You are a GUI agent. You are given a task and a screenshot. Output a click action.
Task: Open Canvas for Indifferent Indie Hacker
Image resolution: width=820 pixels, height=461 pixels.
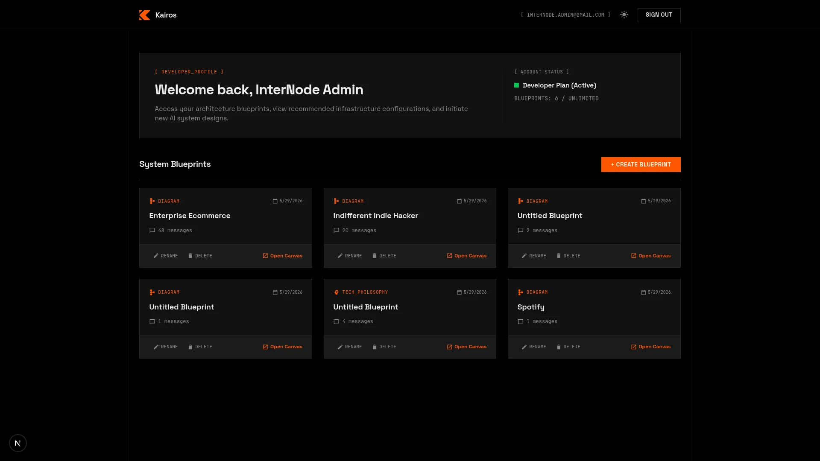[466, 256]
